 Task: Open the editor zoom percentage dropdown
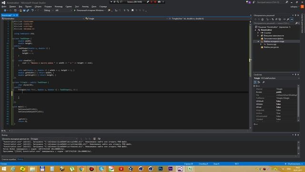pos(6,131)
